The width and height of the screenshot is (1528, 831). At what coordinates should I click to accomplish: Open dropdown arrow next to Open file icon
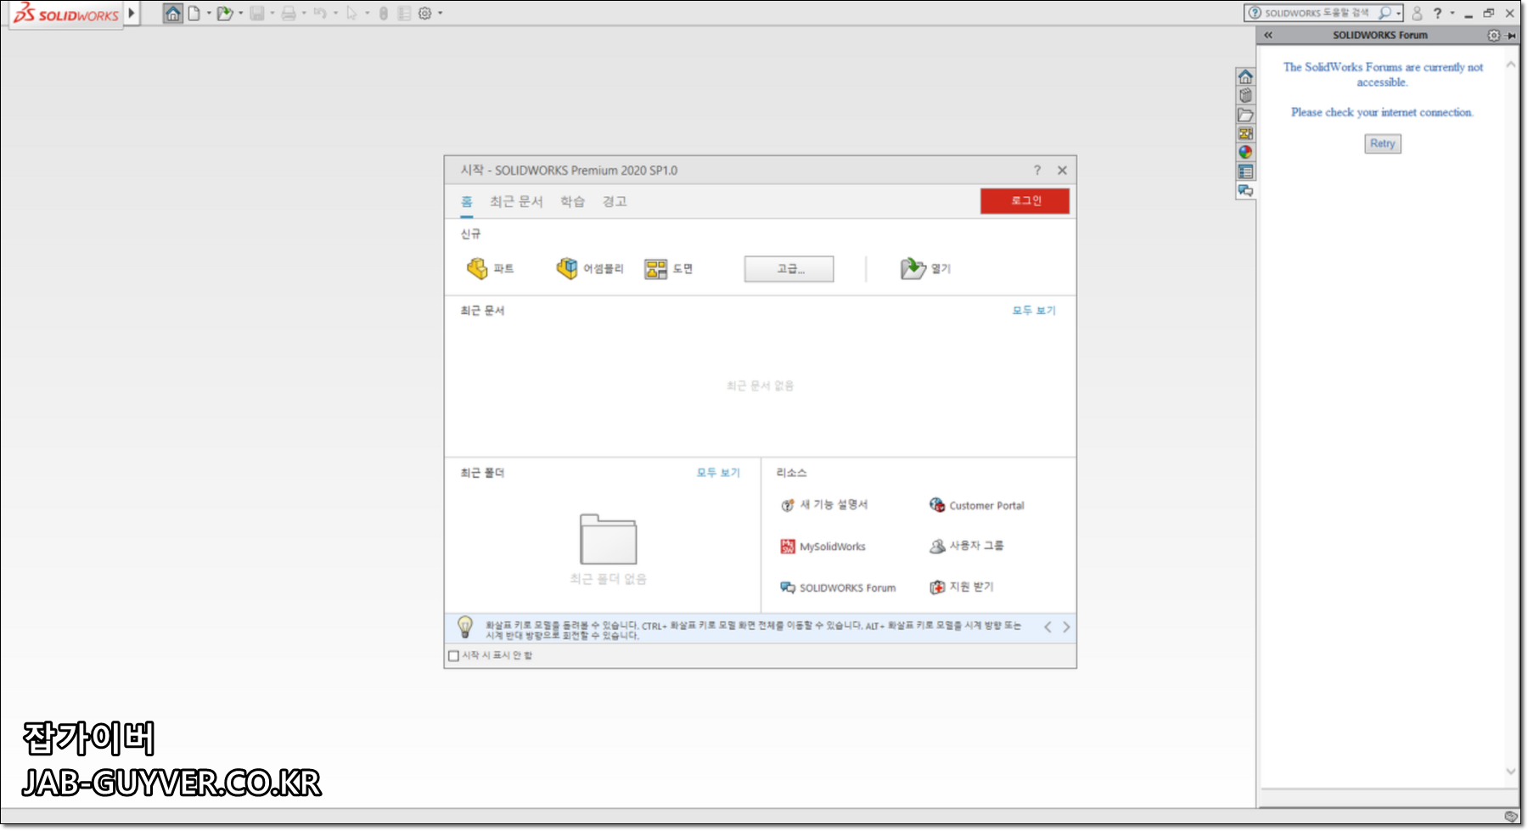click(x=241, y=14)
